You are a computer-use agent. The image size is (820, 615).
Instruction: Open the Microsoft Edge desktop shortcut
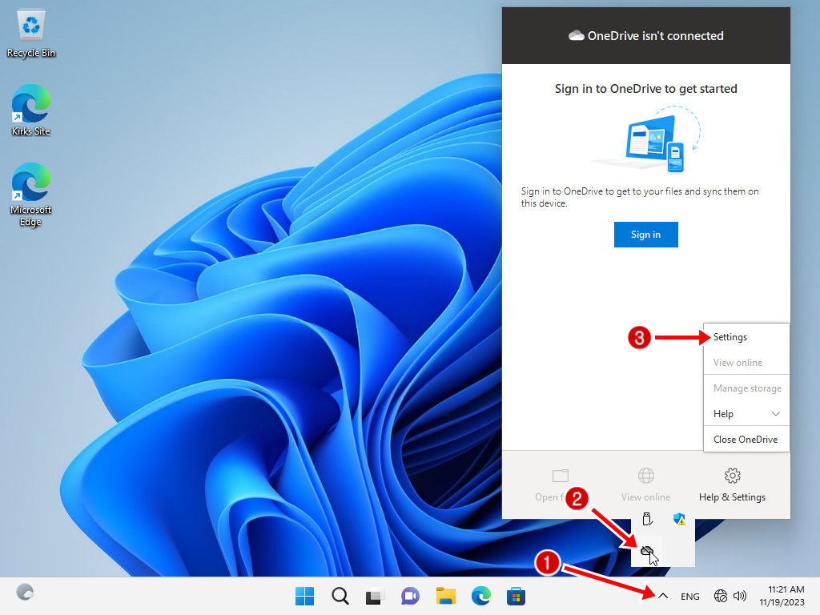[31, 195]
